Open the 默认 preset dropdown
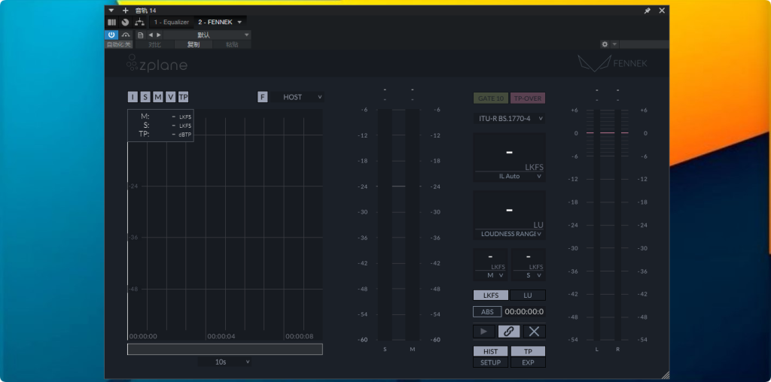Viewport: 771px width, 382px height. point(207,35)
